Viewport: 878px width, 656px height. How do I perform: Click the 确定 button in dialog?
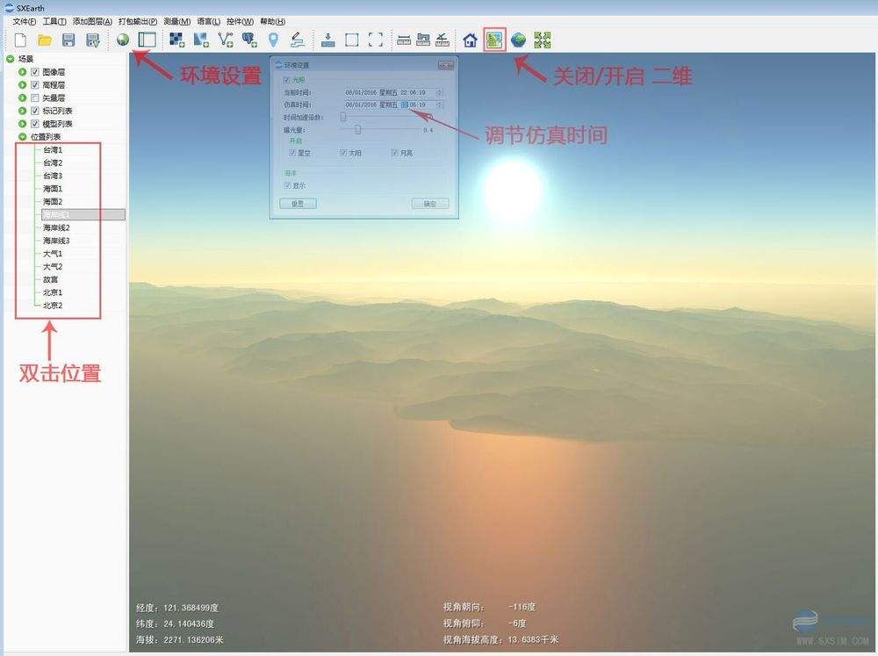coord(429,204)
